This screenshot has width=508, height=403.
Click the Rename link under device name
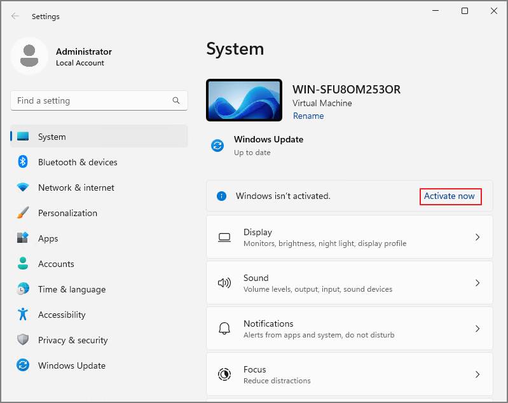(x=308, y=116)
